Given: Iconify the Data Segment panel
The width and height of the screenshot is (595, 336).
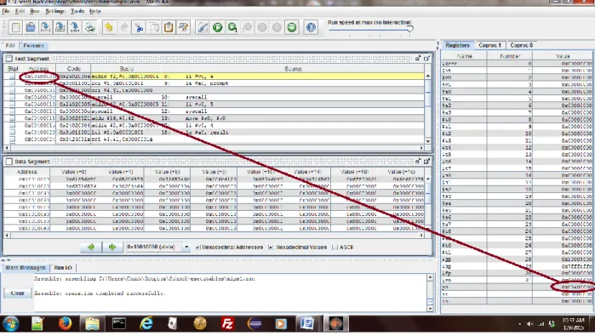Looking at the screenshot, I should pyautogui.click(x=418, y=161).
